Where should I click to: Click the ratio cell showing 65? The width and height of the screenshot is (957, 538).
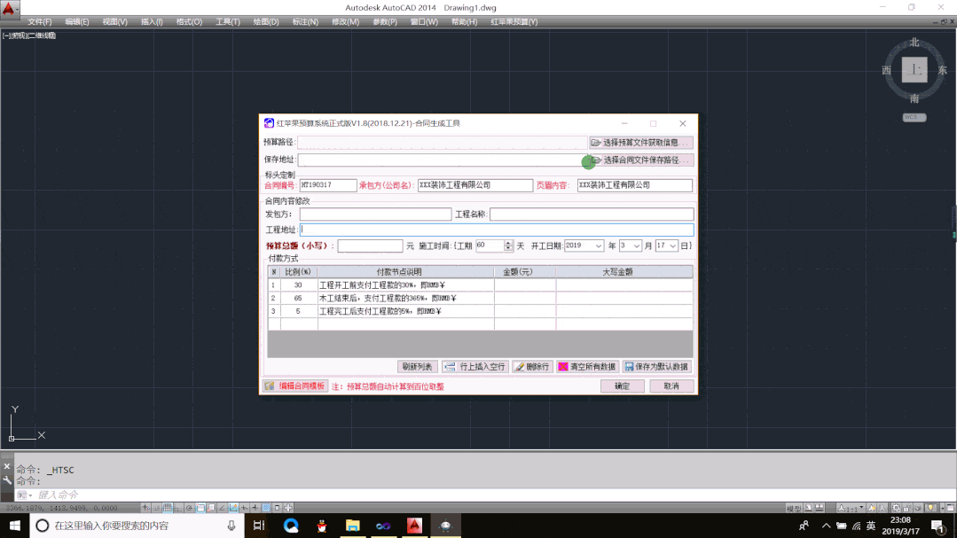(x=298, y=299)
